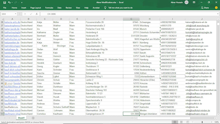Click vertical scrollbar down arrow
Viewport: 220px width, 124px height.
pos(218,115)
